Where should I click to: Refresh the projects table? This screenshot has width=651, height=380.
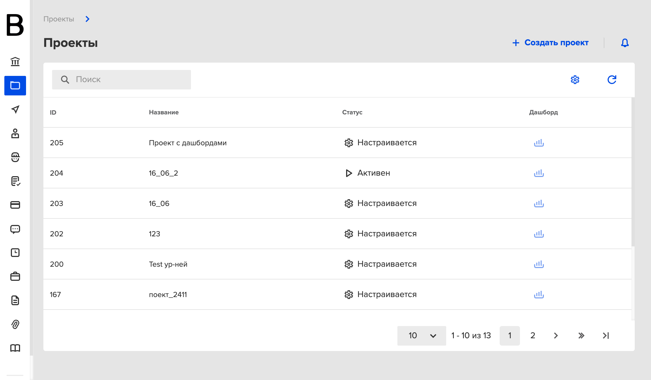(x=612, y=80)
